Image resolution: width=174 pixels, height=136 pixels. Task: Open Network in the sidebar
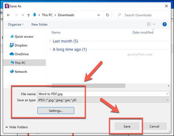pyautogui.click(x=21, y=72)
